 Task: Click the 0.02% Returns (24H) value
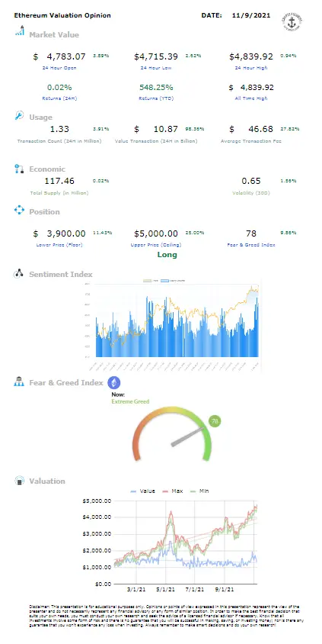pyautogui.click(x=59, y=88)
